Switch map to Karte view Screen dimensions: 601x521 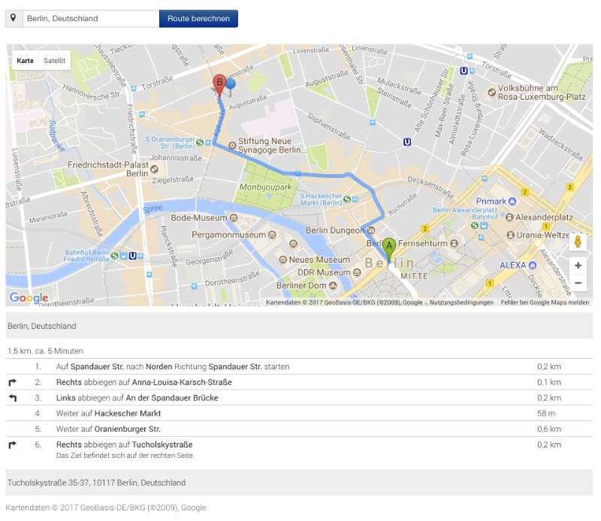pos(26,61)
